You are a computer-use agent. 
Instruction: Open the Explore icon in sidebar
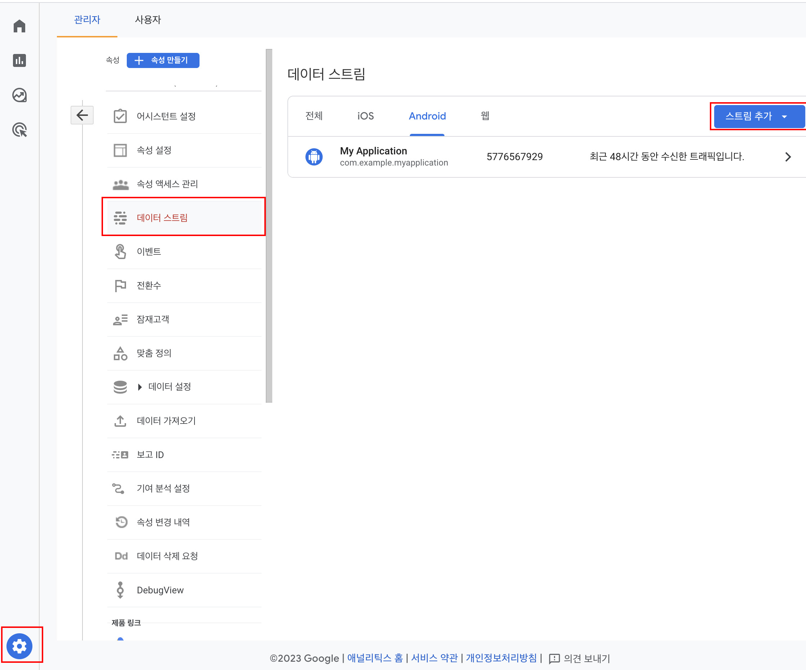(19, 95)
